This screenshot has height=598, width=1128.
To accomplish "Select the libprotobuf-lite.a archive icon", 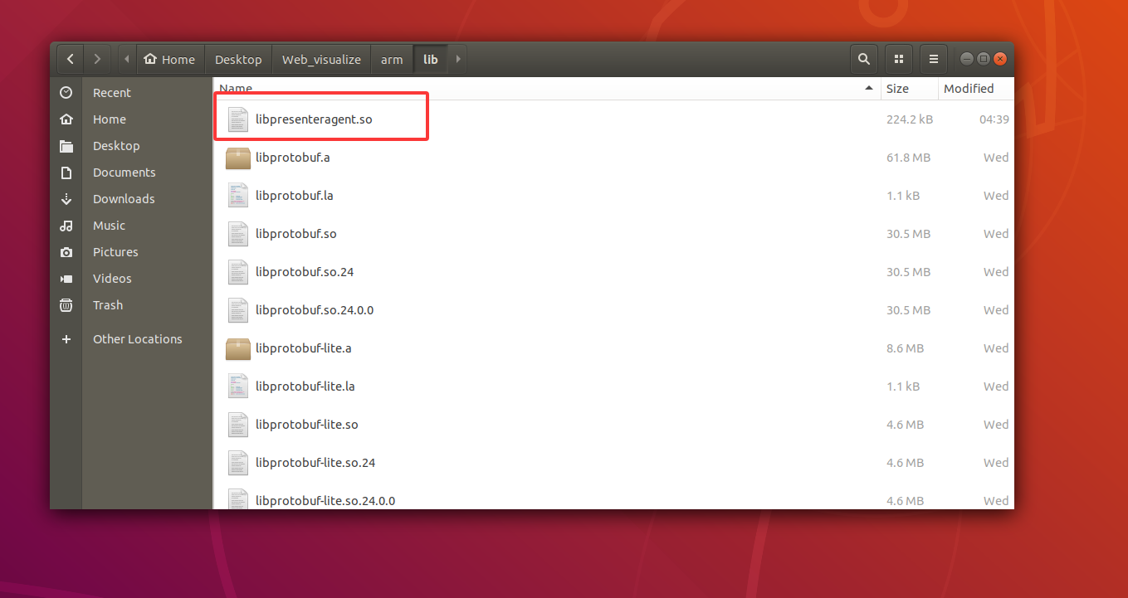I will pyautogui.click(x=238, y=348).
